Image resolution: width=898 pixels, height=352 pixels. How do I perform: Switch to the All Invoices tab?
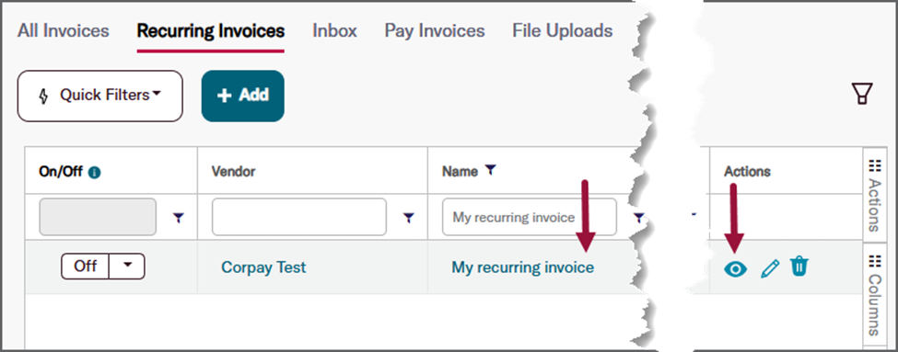tap(63, 31)
